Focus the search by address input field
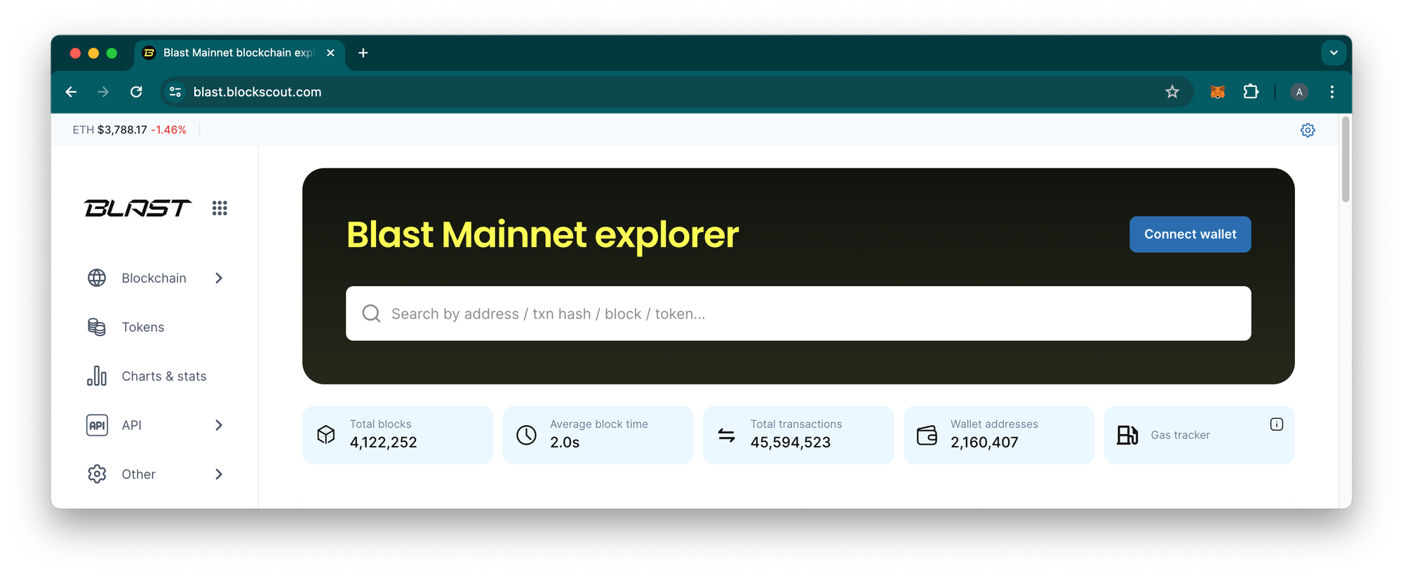The width and height of the screenshot is (1403, 576). tap(798, 314)
